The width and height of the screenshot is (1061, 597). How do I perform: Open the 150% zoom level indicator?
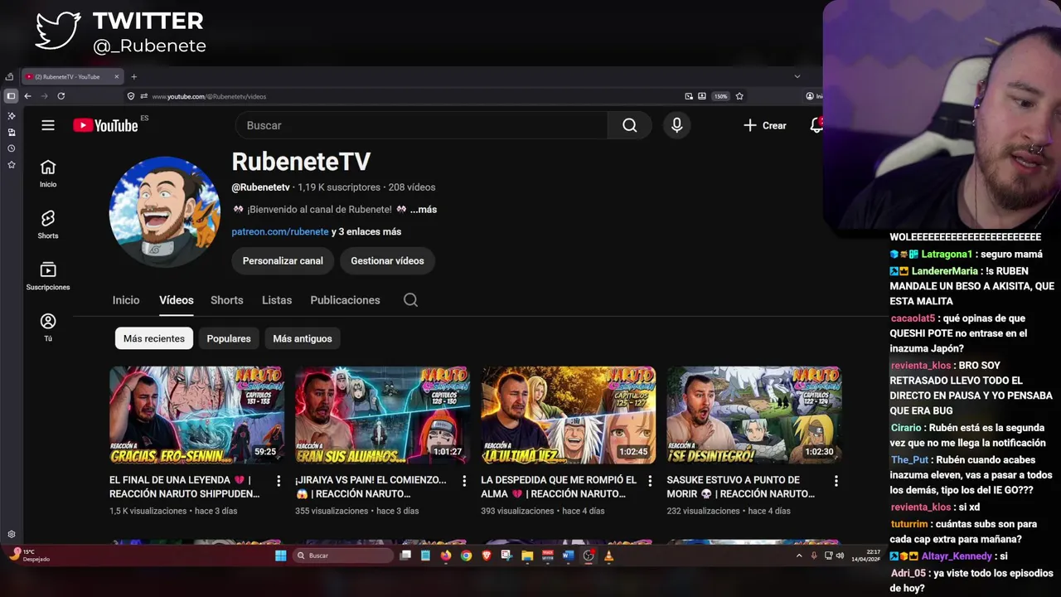tap(721, 96)
